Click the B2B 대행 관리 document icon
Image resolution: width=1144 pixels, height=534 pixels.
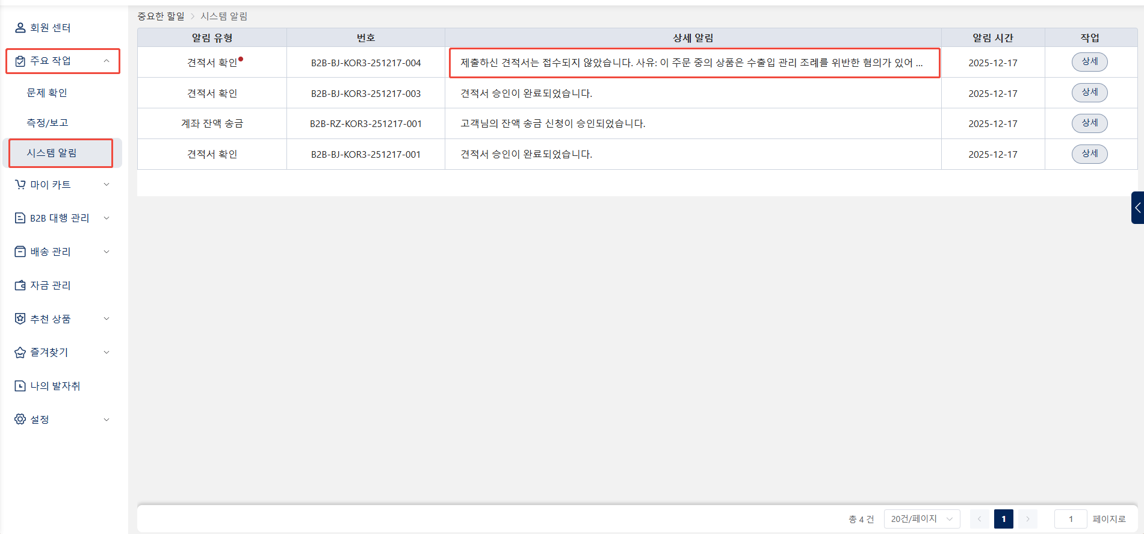20,218
